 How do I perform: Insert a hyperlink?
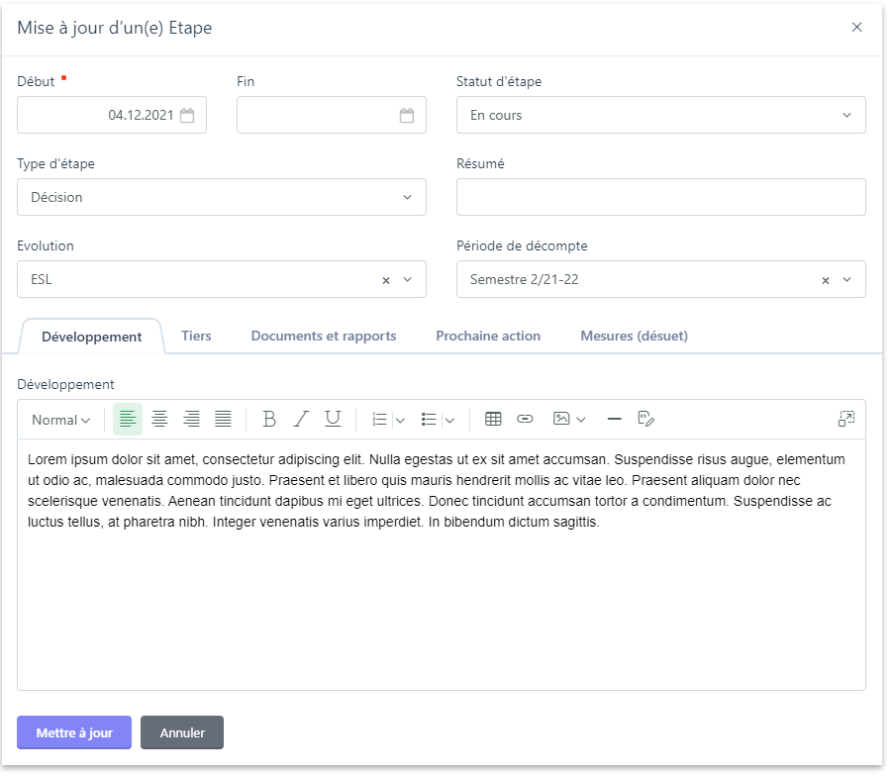pos(525,420)
